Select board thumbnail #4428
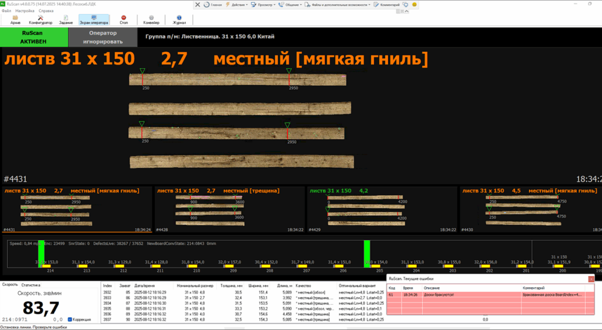Viewport: 602px width, 330px height. pyautogui.click(x=229, y=210)
